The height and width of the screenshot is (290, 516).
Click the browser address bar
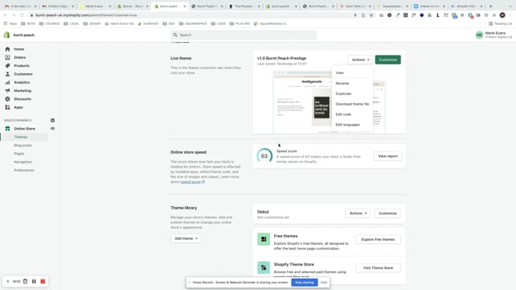pos(191,15)
